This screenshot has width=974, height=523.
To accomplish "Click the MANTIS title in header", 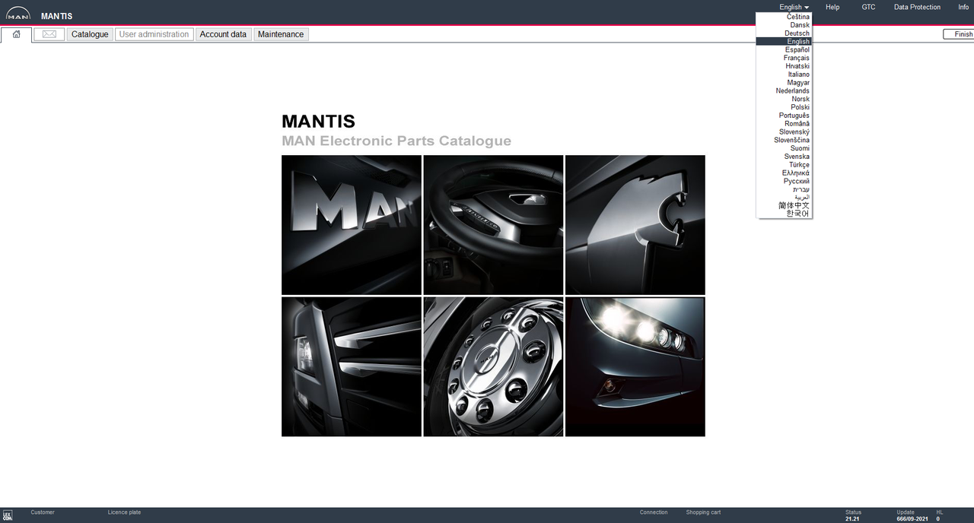I will coord(57,16).
